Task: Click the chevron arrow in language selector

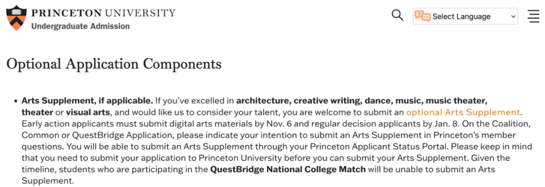Action: (x=513, y=16)
